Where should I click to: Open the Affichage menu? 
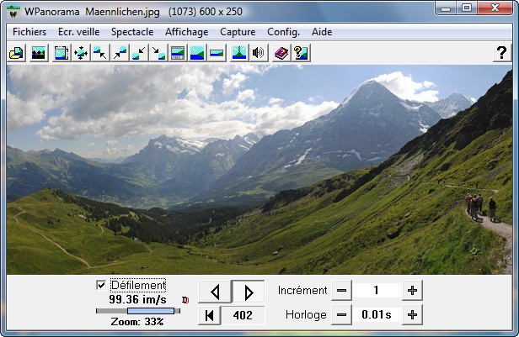(187, 31)
